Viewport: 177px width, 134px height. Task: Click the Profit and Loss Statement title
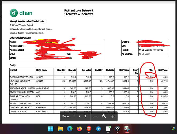(78, 10)
